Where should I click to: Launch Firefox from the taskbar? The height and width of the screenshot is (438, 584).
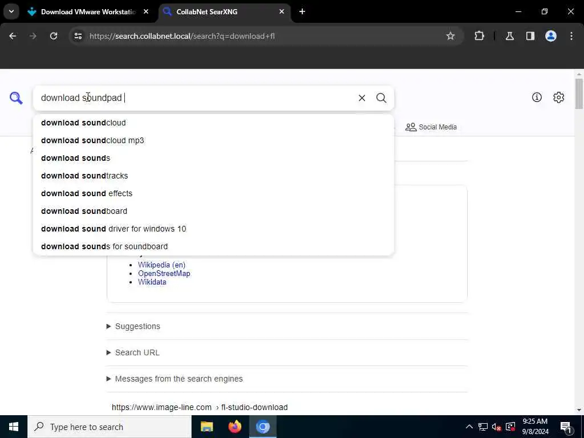coord(234,427)
